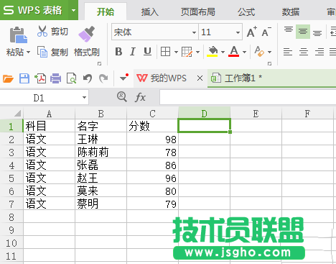Screen dimensions: 336x264
Task: Click the Cut scissors icon
Action: (42, 31)
